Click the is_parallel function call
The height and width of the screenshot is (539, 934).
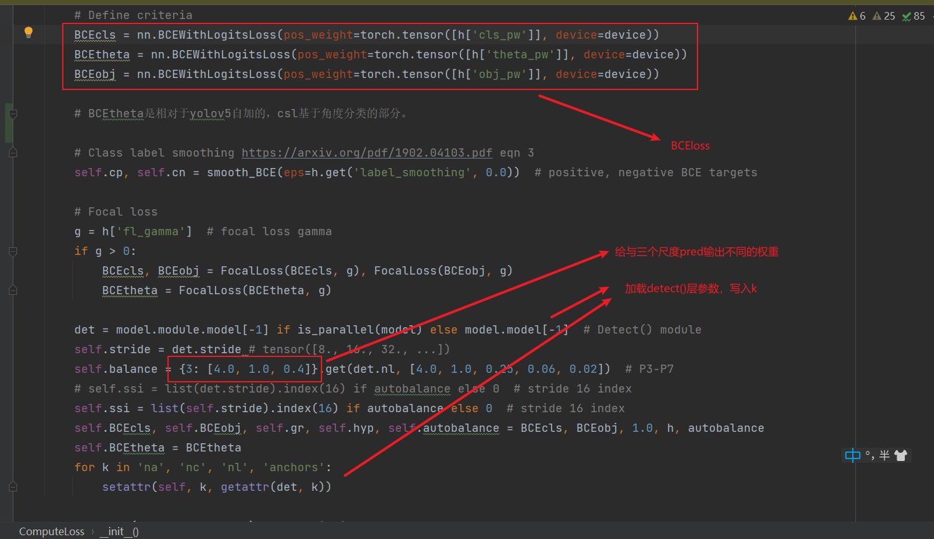point(332,330)
